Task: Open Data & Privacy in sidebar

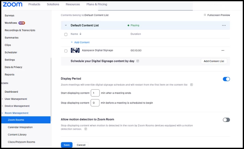Action: click(x=13, y=67)
